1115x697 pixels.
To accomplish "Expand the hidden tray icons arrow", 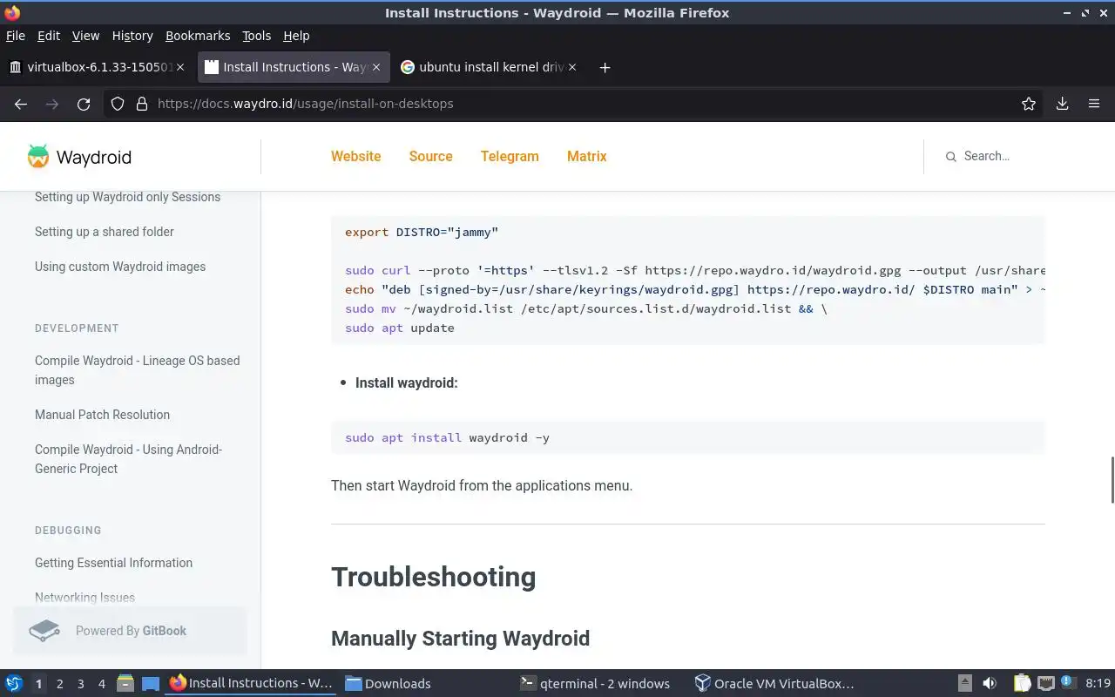I will point(965,684).
